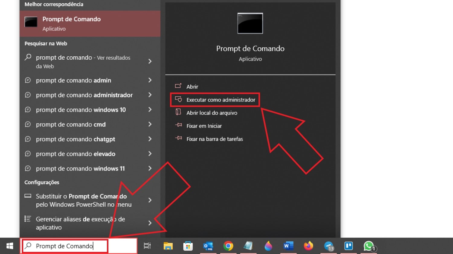The width and height of the screenshot is (453, 254).
Task: Click the shield icon for Executar como administrador
Action: [x=178, y=99]
